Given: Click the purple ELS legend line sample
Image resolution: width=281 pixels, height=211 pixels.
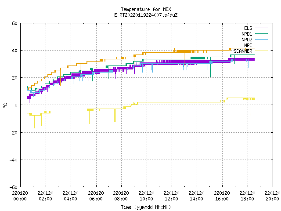Looking at the screenshot, I should [x=261, y=28].
